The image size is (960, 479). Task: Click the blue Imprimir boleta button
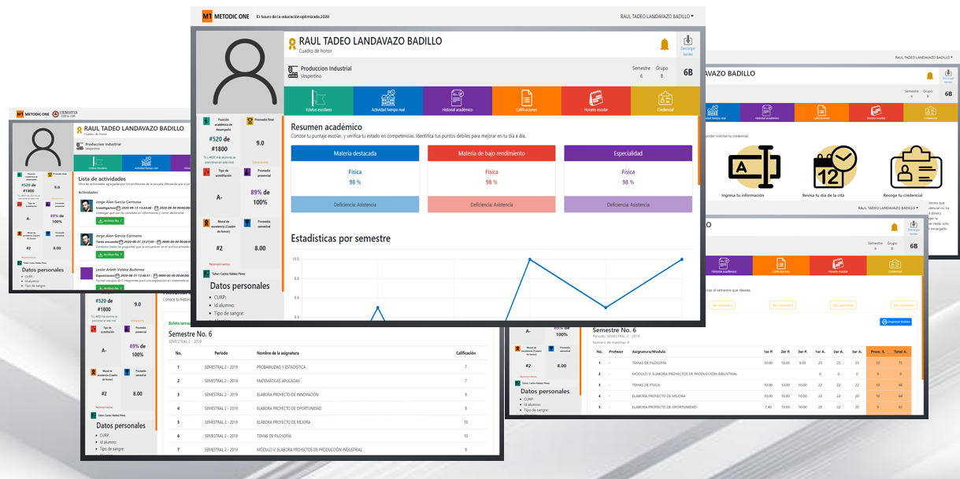coord(895,322)
